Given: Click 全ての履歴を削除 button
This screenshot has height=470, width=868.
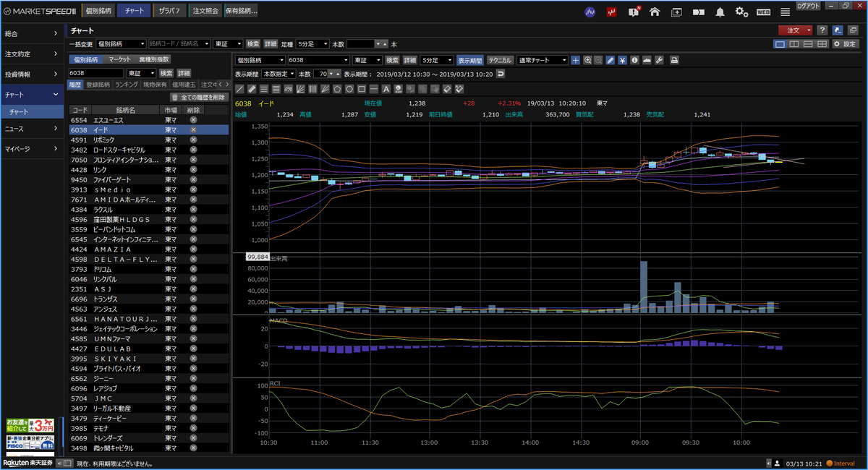Looking at the screenshot, I should (199, 97).
